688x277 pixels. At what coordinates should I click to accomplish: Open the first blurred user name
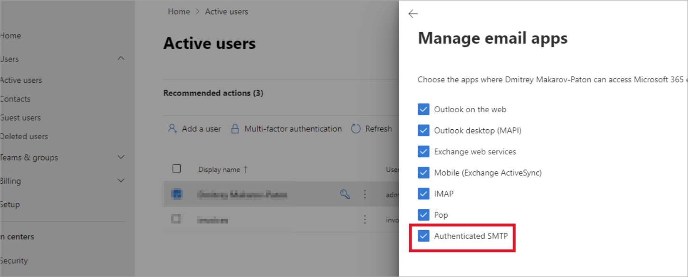(x=243, y=194)
